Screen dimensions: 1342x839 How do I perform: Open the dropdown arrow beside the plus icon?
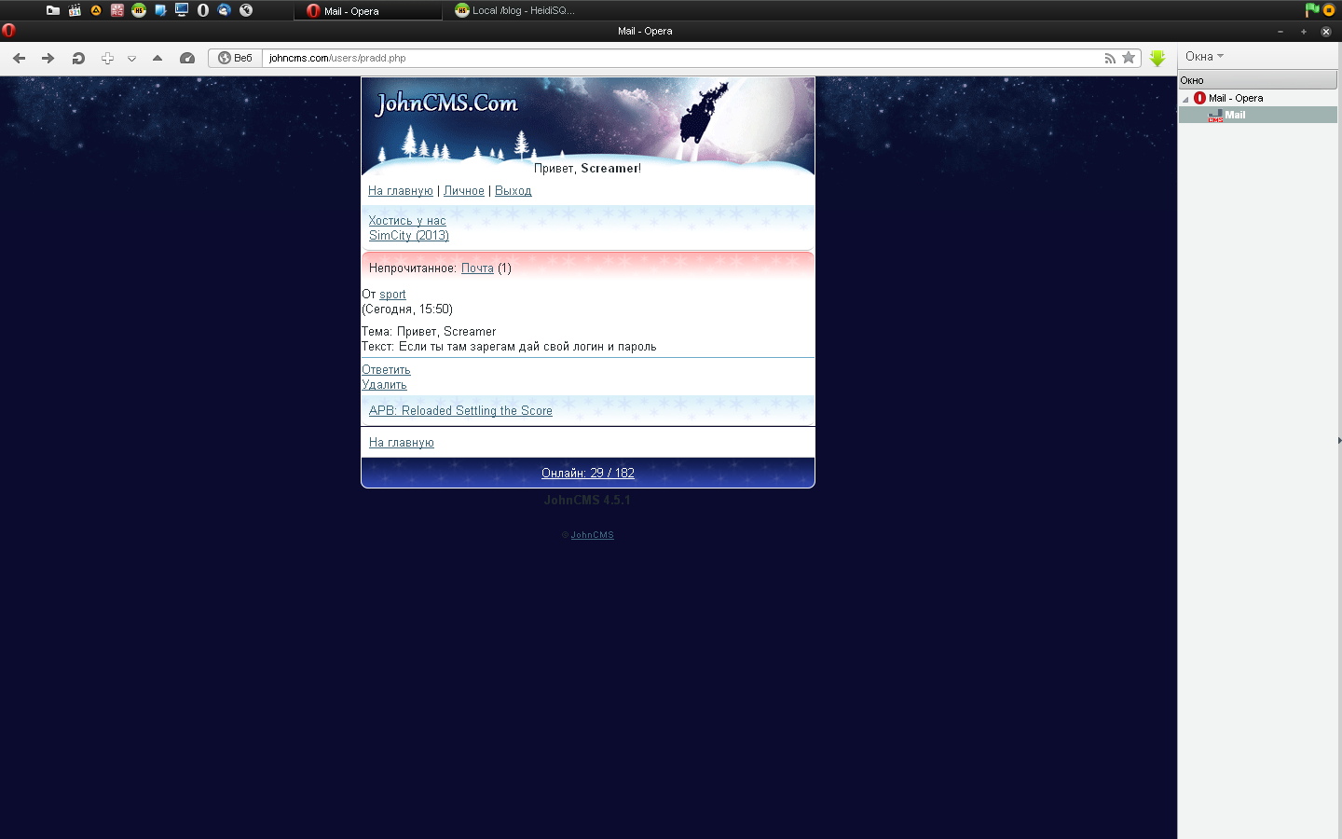coord(131,59)
